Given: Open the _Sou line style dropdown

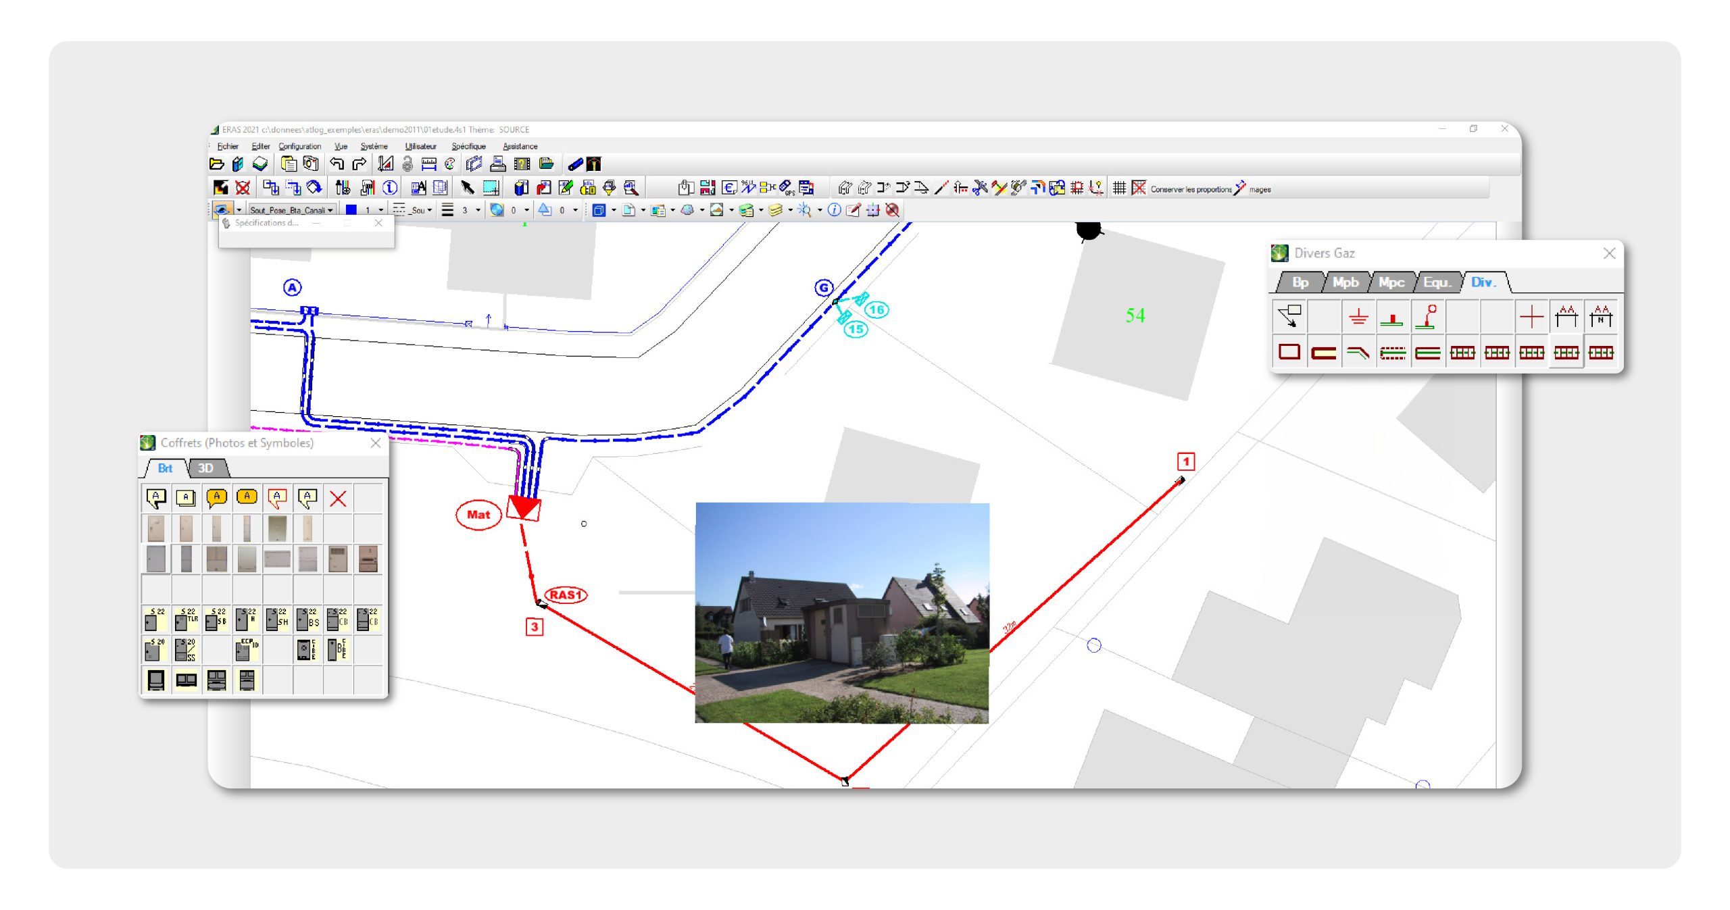Looking at the screenshot, I should click(x=429, y=210).
